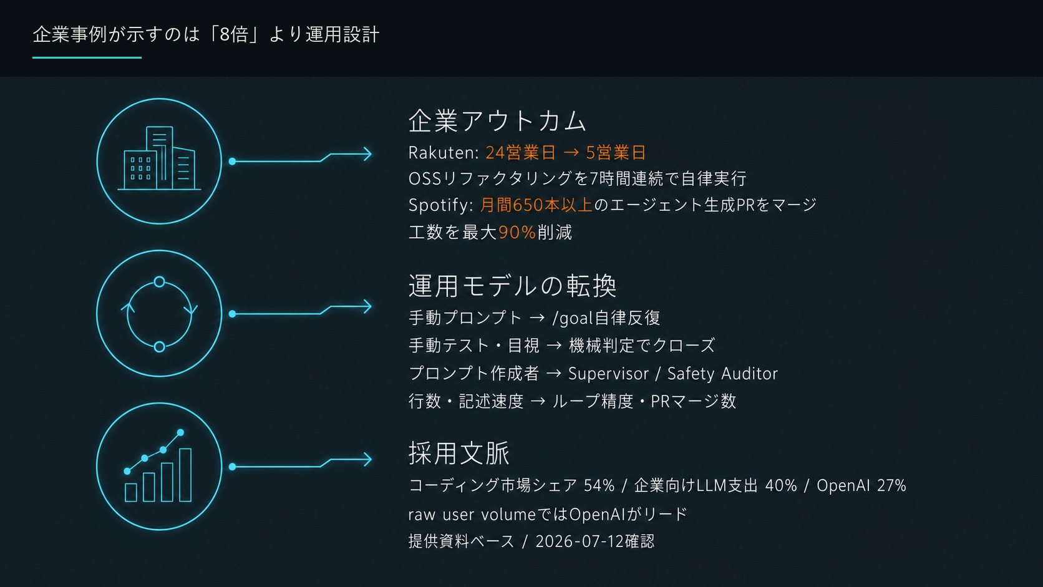Click the orange 90% figure
Image resolution: width=1043 pixels, height=587 pixels.
517,232
